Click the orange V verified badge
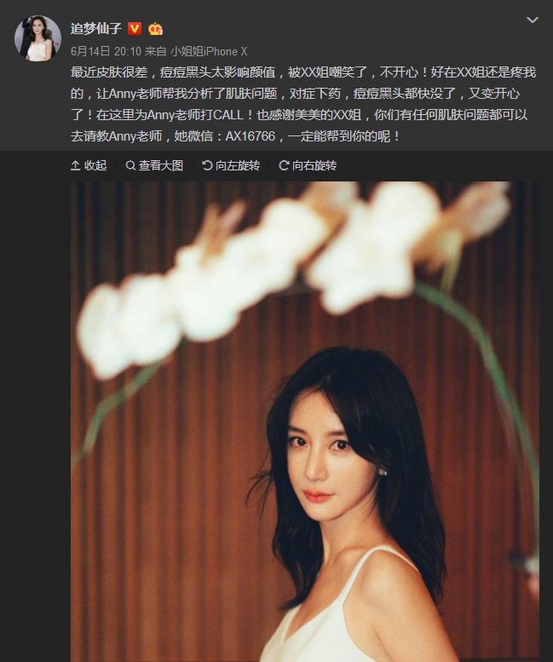The image size is (553, 662). pos(135,28)
